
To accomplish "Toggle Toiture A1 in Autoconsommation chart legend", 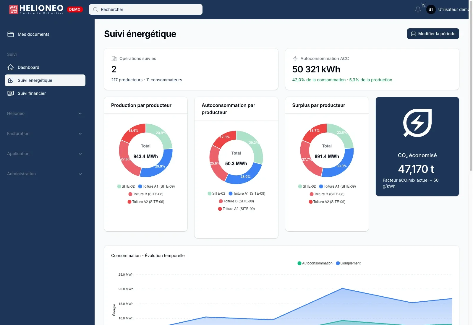I will point(247,194).
